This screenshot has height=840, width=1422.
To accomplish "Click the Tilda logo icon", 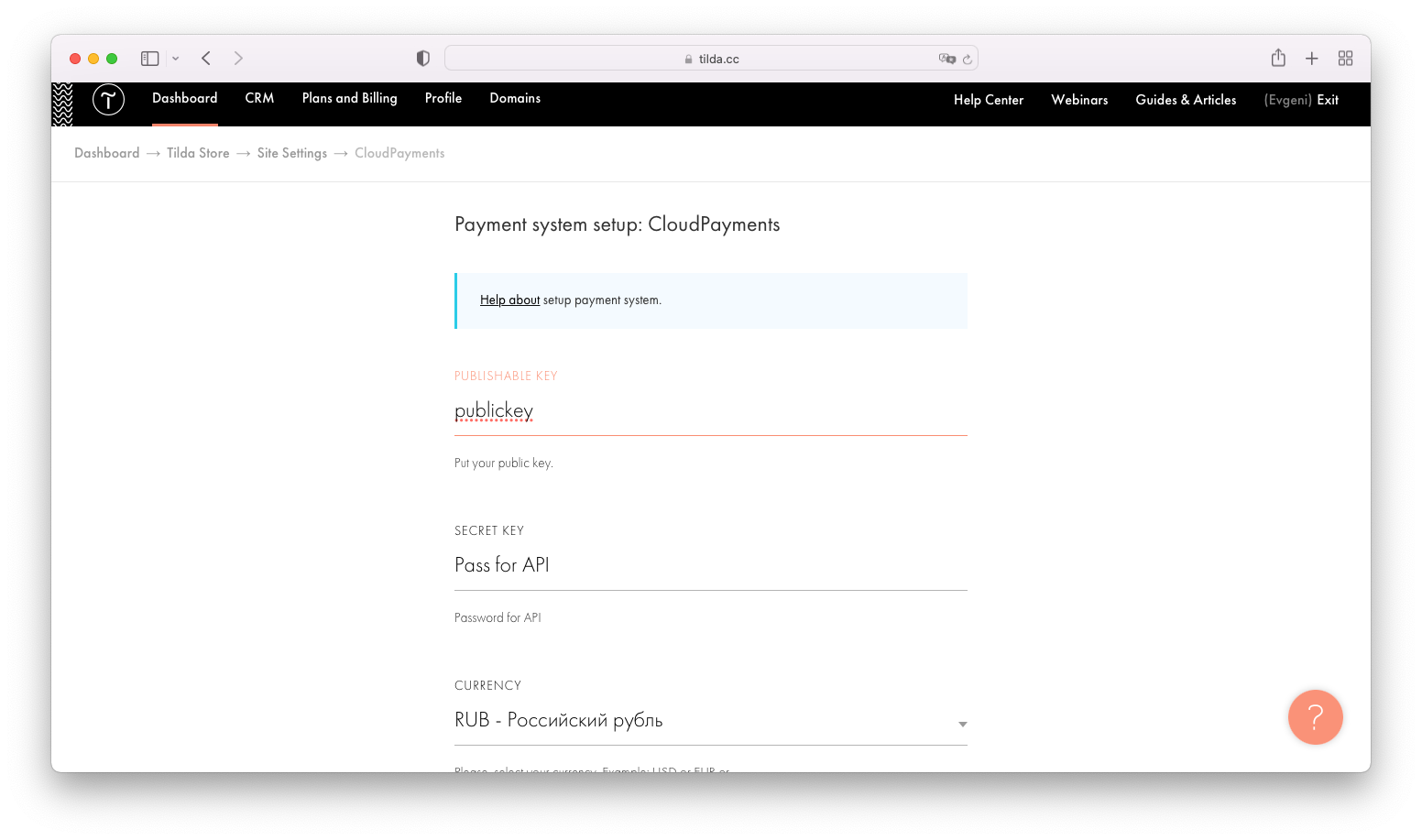I will coord(108,100).
